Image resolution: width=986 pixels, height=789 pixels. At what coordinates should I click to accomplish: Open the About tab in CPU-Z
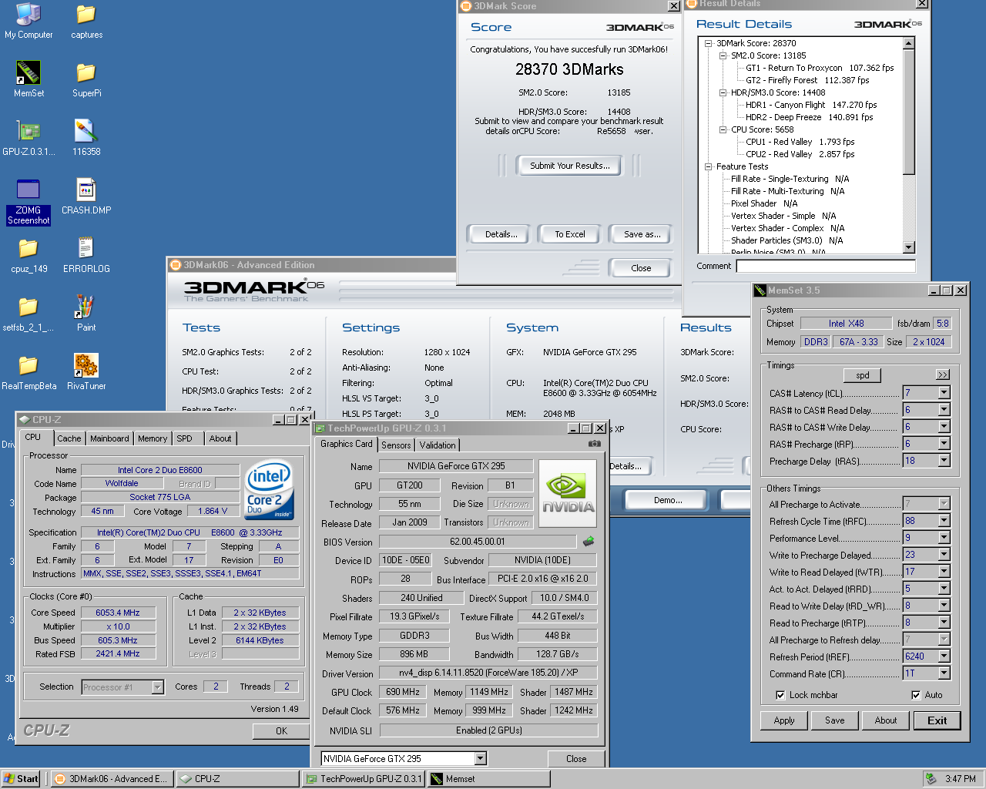(220, 438)
